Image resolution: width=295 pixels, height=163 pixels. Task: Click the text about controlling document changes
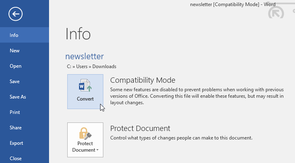(x=181, y=138)
